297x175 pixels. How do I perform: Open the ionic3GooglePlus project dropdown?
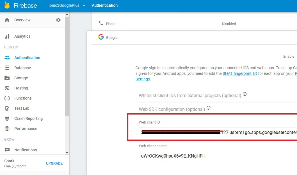(x=67, y=5)
